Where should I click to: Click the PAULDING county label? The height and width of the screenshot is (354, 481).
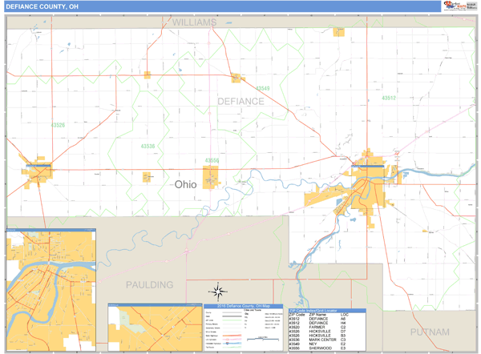149,284
